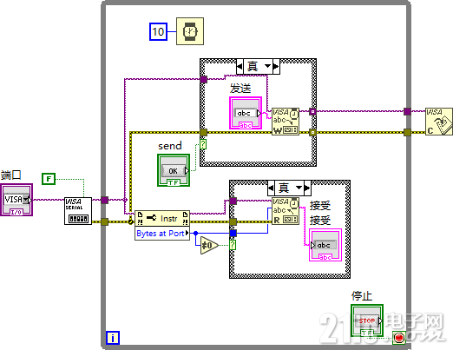Select the 发送 string control terminal
Viewport: 453px width, 350px height.
tap(246, 113)
